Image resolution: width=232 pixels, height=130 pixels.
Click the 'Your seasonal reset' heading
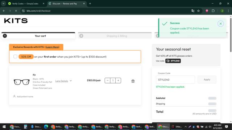click(173, 49)
